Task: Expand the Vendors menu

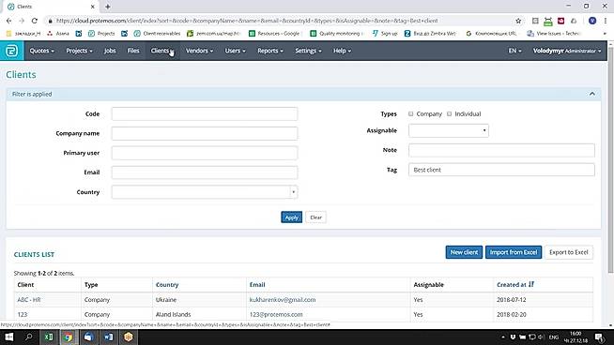Action: coord(199,51)
